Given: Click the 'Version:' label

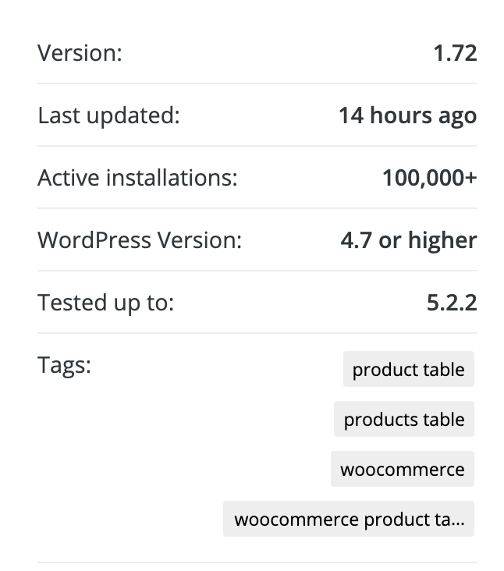Looking at the screenshot, I should point(80,53).
